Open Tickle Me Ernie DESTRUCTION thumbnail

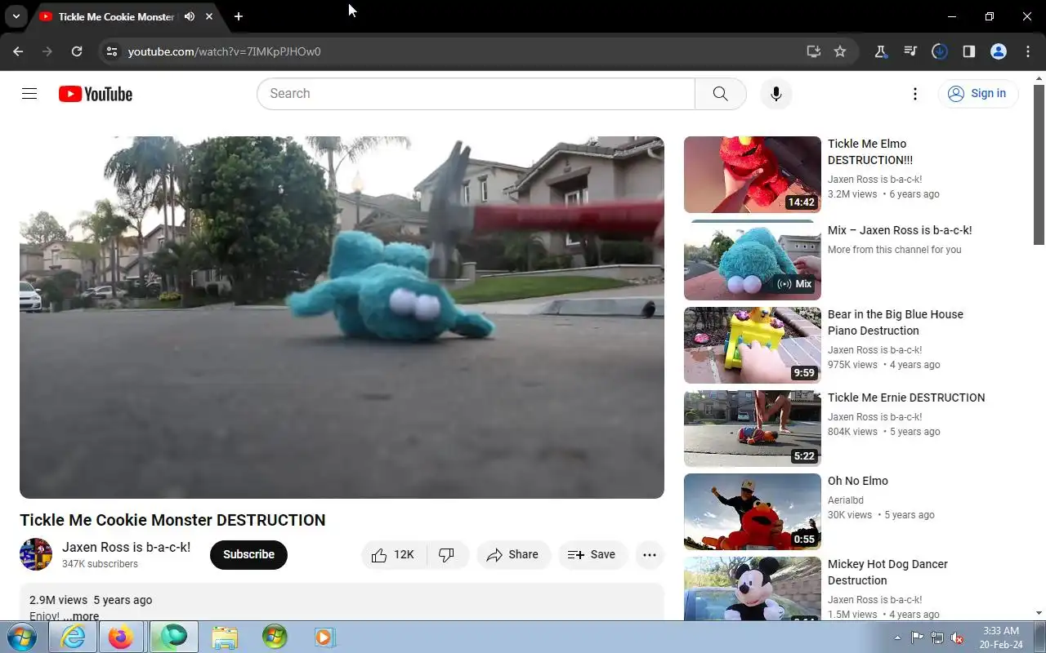pos(752,429)
